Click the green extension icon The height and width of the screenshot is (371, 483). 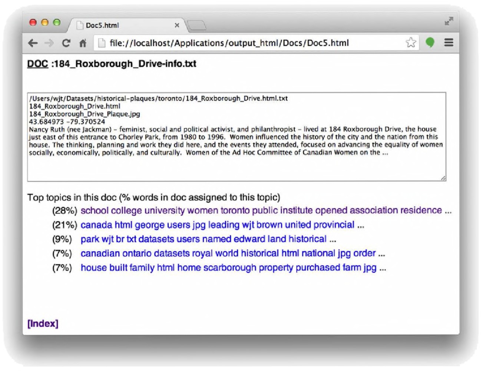(x=430, y=43)
